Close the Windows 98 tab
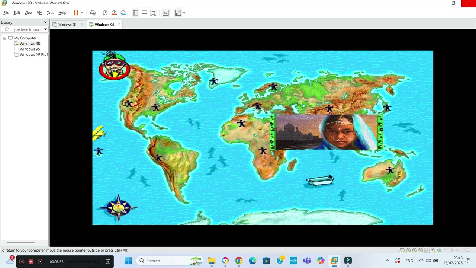The width and height of the screenshot is (476, 268). pos(119,25)
